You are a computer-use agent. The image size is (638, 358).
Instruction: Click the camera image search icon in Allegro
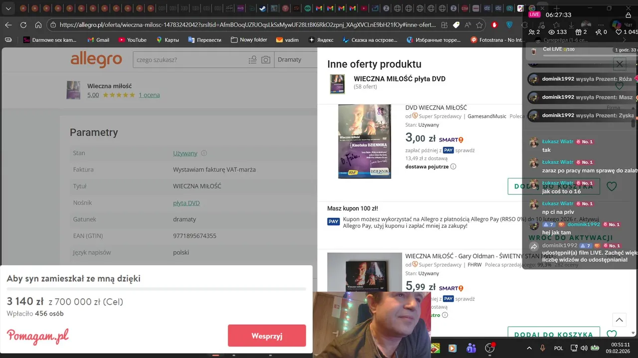266,60
